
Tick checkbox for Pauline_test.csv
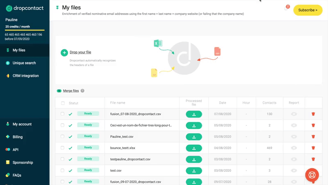[62, 136]
